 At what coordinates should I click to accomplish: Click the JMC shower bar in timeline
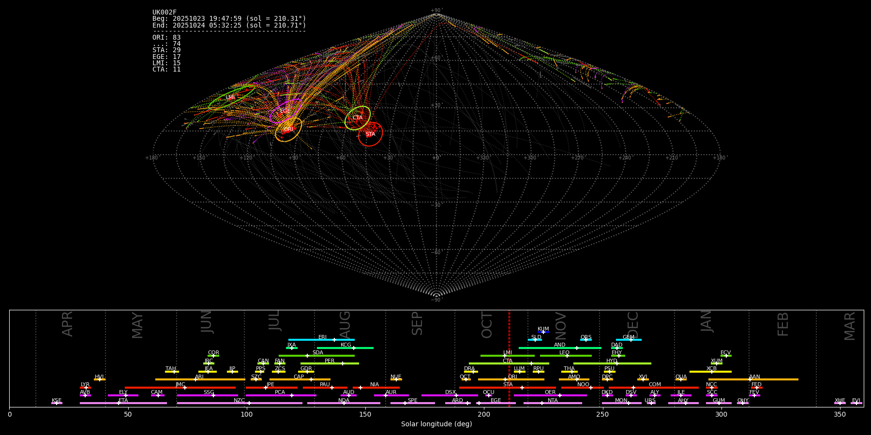click(180, 387)
